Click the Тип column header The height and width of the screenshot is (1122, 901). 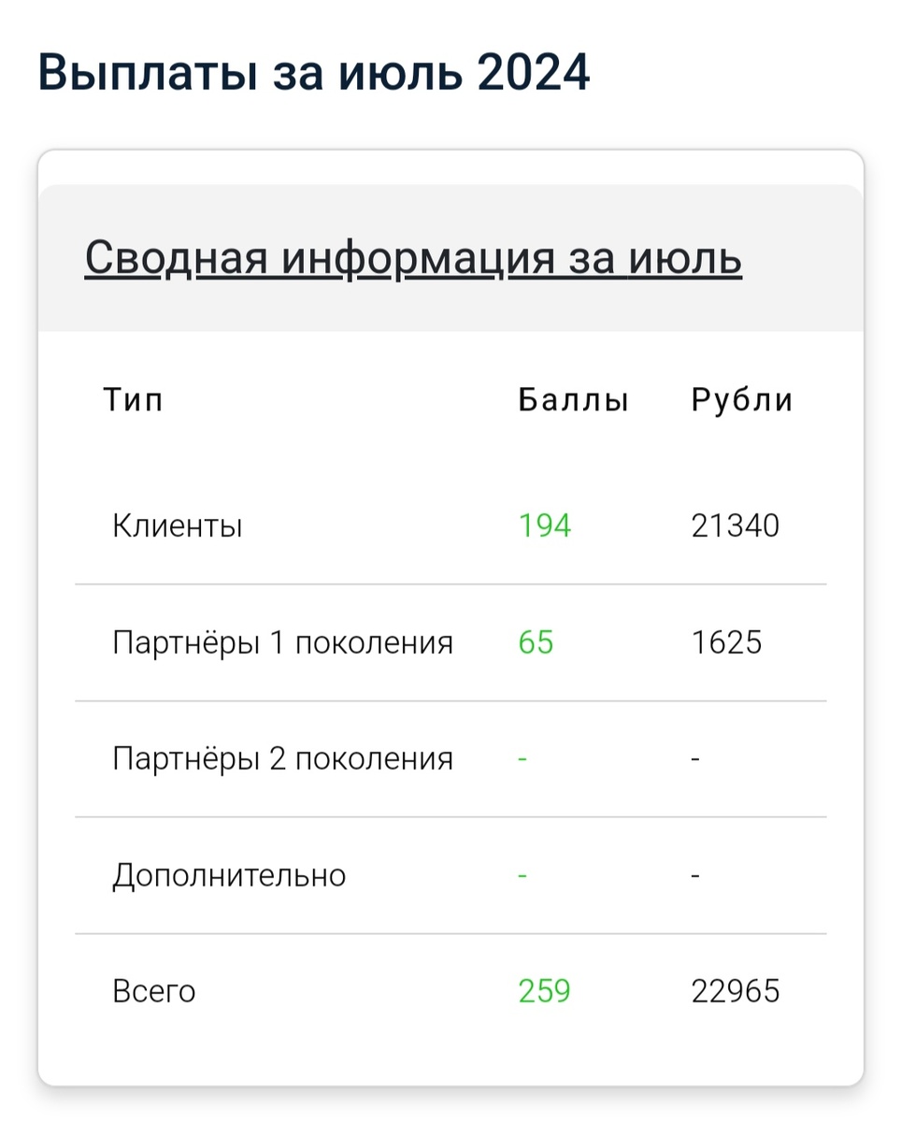[x=134, y=399]
